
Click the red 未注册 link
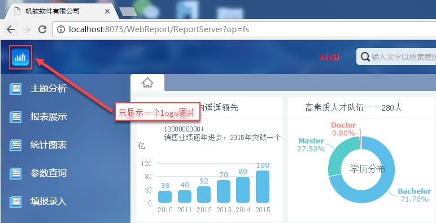coord(329,58)
